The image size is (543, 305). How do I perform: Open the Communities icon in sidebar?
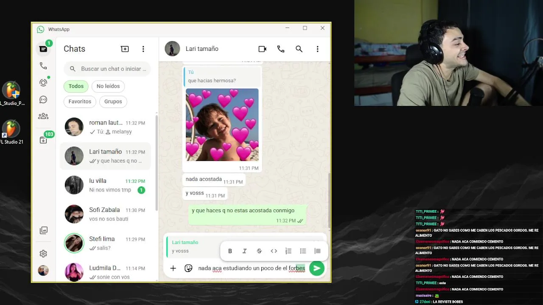[43, 116]
